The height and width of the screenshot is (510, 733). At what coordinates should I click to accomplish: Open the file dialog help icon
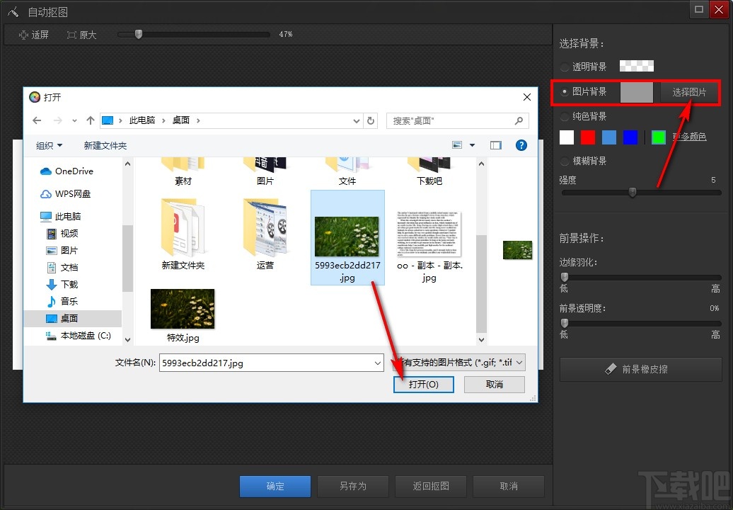click(521, 145)
